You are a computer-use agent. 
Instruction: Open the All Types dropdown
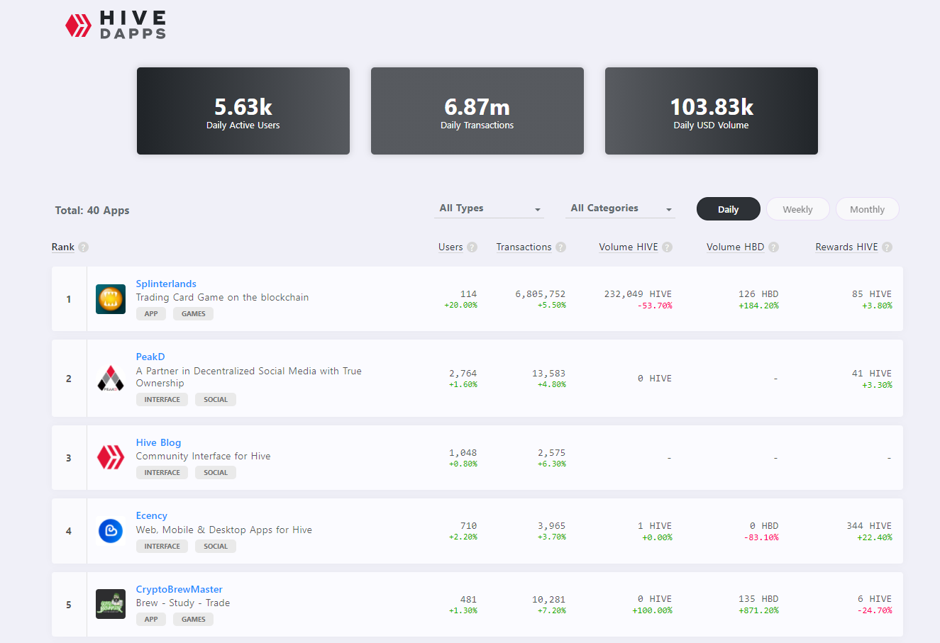[490, 208]
